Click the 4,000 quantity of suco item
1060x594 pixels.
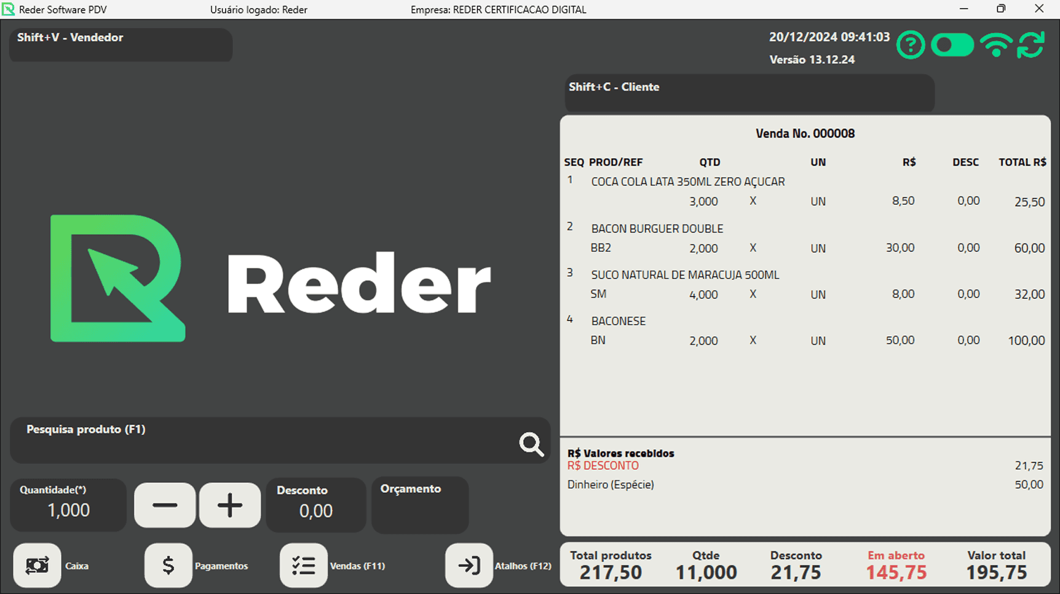point(703,295)
